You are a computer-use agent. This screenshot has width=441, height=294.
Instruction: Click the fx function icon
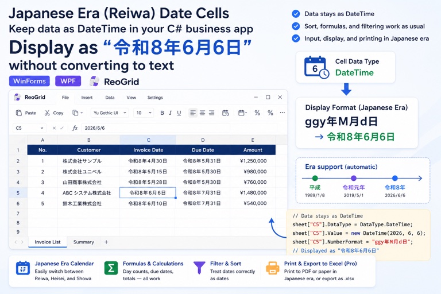[x=75, y=128]
